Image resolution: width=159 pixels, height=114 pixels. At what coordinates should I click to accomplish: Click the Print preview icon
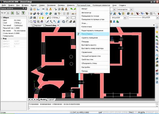pos(47,9)
